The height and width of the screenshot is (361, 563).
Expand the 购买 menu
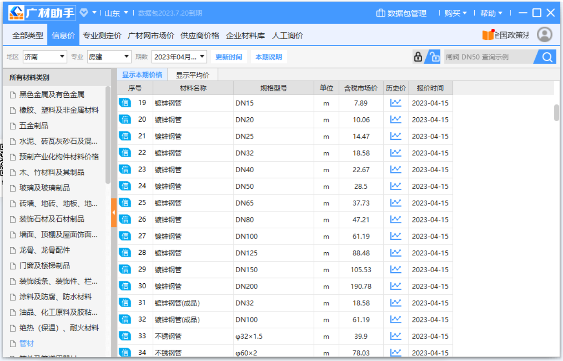click(x=456, y=13)
